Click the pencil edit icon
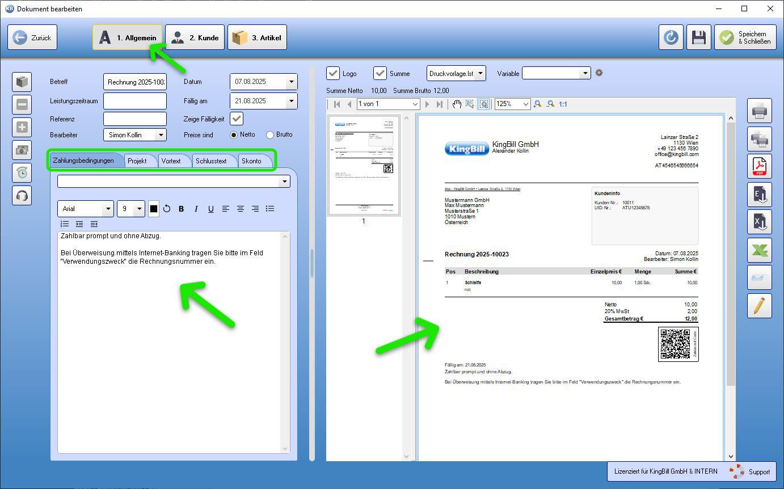The image size is (784, 489). (759, 306)
